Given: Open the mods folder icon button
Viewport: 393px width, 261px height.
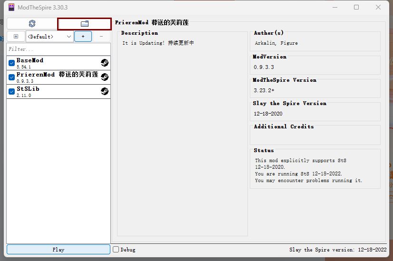Looking at the screenshot, I should pos(85,24).
